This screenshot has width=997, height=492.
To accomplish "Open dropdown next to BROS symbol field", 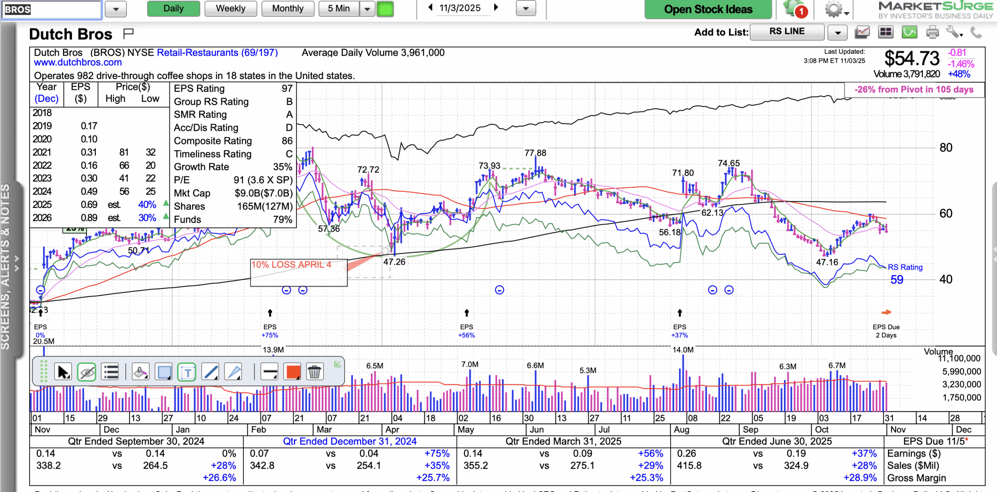I will pos(116,9).
